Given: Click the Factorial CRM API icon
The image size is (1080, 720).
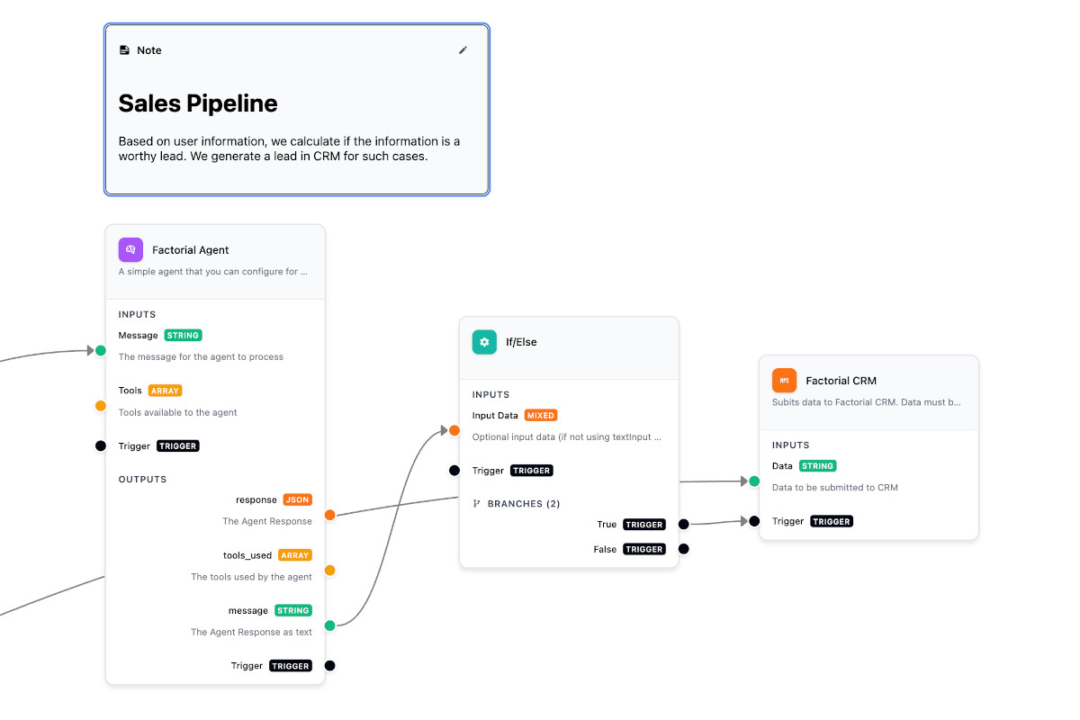Looking at the screenshot, I should [784, 380].
